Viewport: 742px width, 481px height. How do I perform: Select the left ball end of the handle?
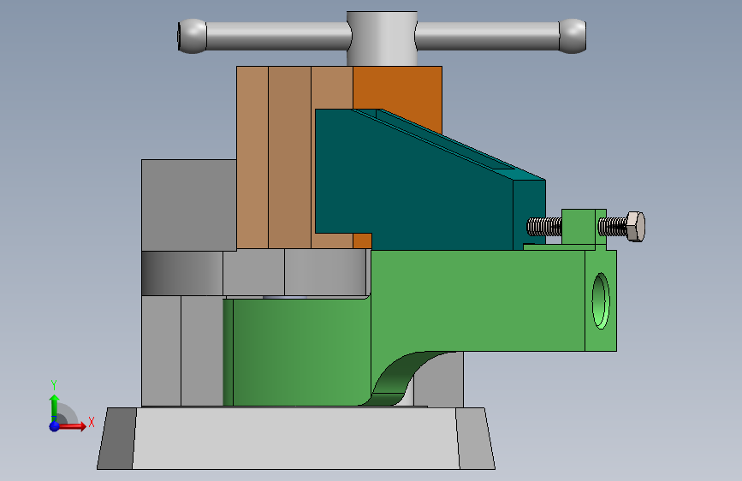pos(193,36)
